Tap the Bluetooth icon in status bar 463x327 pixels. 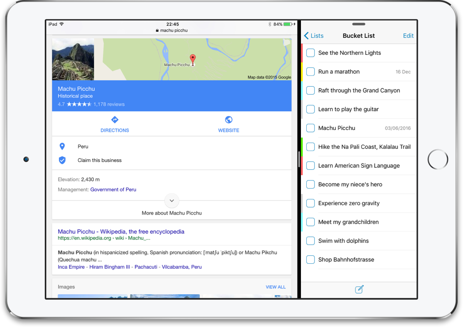[x=270, y=24]
